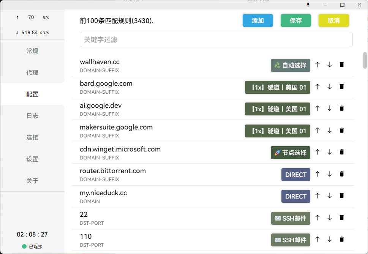
Task: Delete the my.niceduck.cc rule
Action: click(x=341, y=196)
